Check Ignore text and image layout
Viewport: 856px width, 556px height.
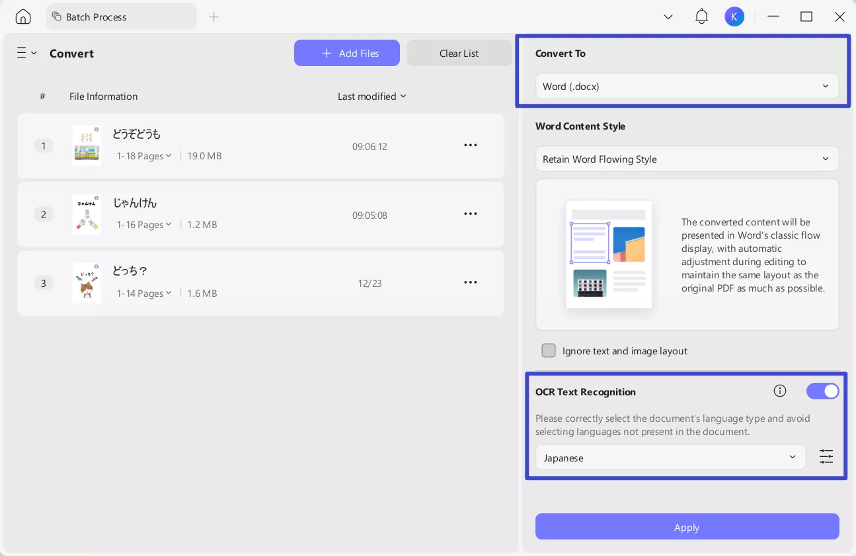549,350
